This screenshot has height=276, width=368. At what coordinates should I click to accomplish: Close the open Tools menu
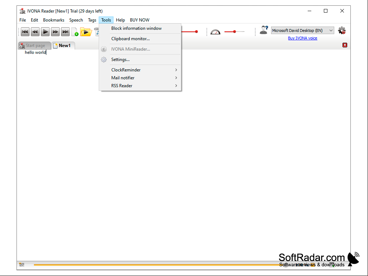(x=106, y=20)
